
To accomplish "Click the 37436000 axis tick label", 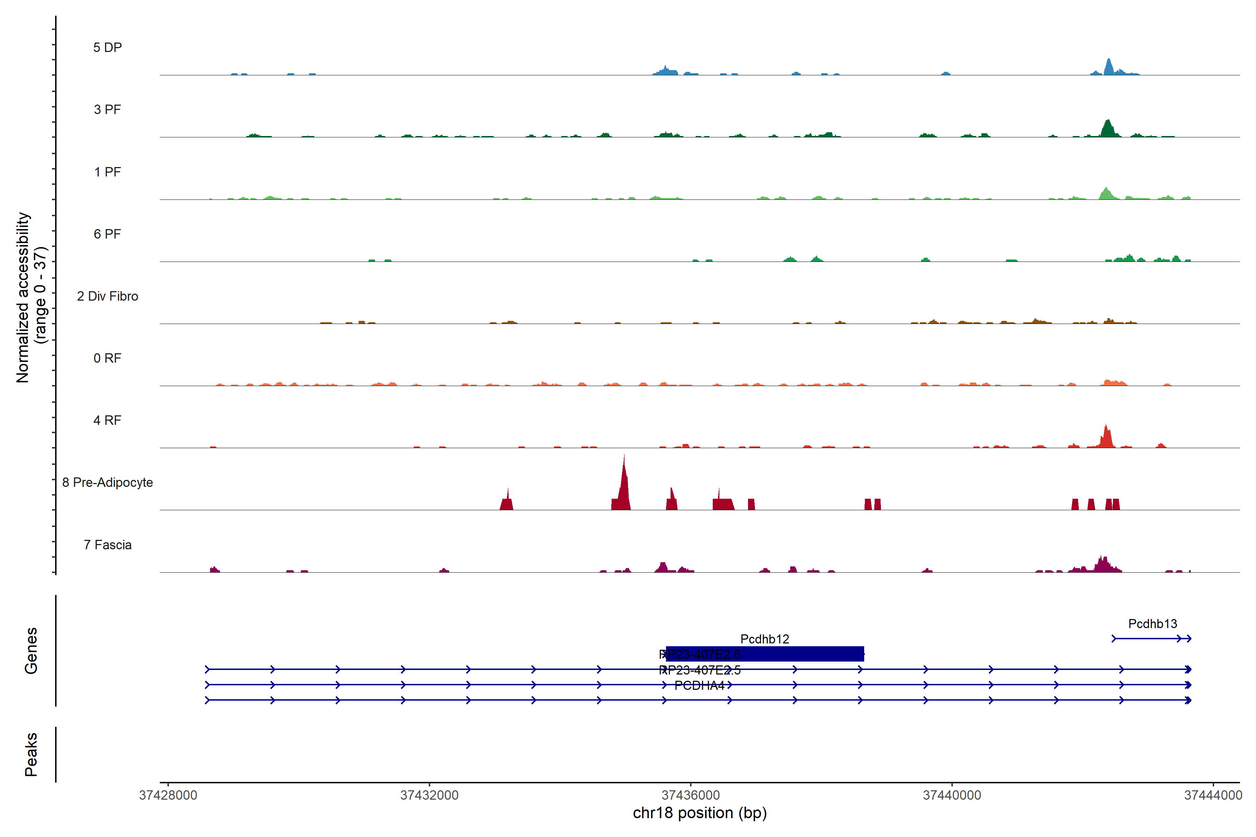I will coord(690,795).
